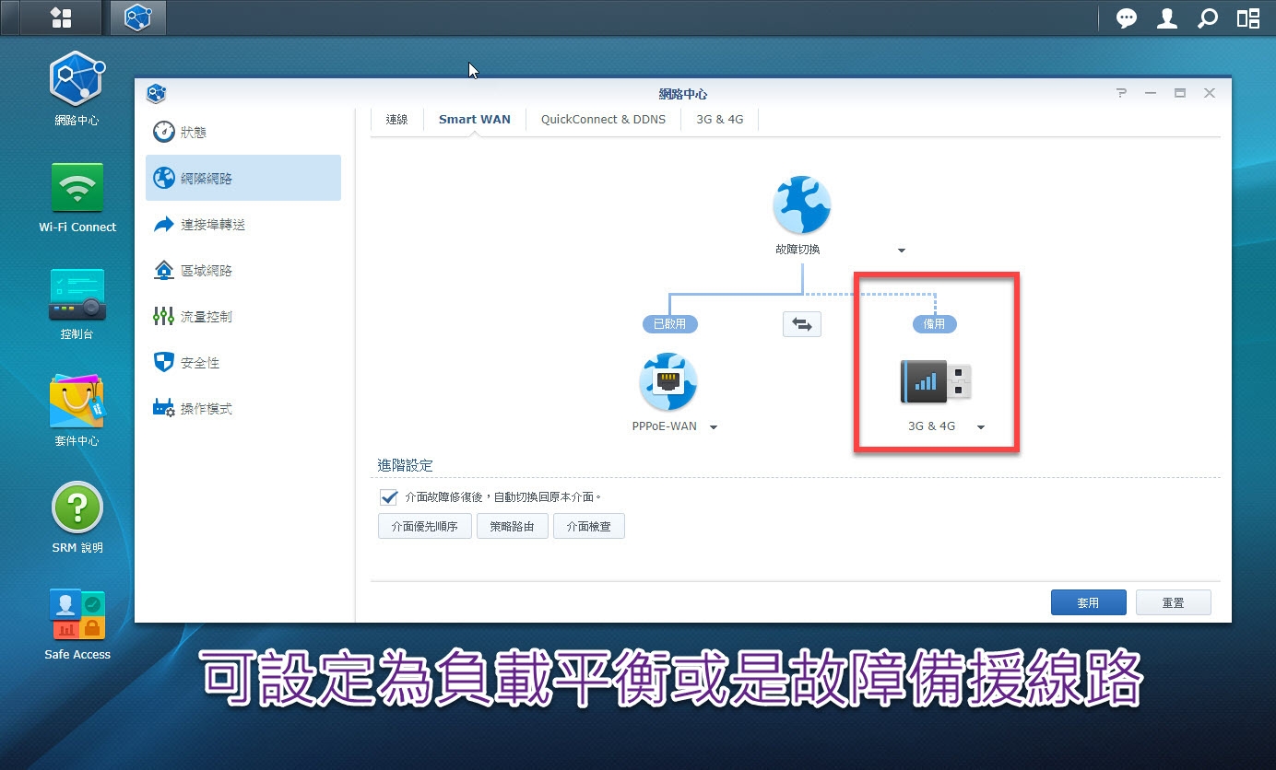1276x770 pixels.
Task: Click the swap interfaces arrows button
Action: (x=802, y=324)
